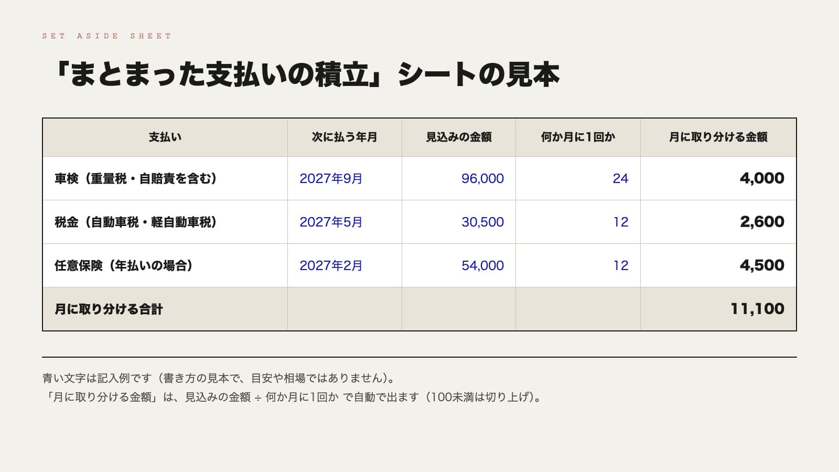This screenshot has width=839, height=472.
Task: Select the 54,000 amount cell
Action: (x=459, y=265)
